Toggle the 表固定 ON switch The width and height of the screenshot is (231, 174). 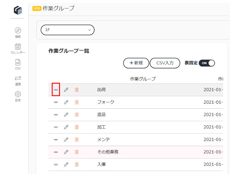[207, 63]
